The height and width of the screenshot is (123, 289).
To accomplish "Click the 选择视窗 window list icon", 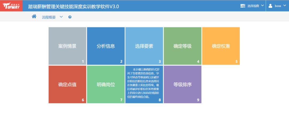I will (243, 6).
